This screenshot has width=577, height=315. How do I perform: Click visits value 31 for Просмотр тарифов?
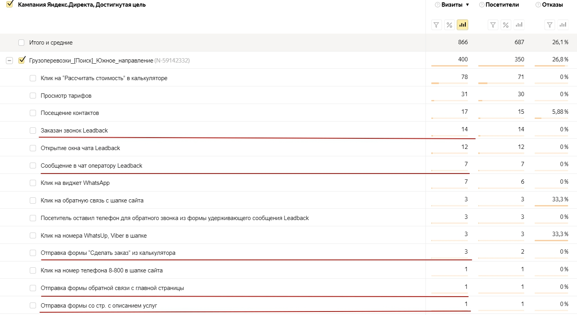coord(465,94)
